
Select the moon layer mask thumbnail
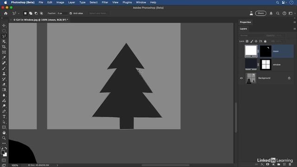265,51
